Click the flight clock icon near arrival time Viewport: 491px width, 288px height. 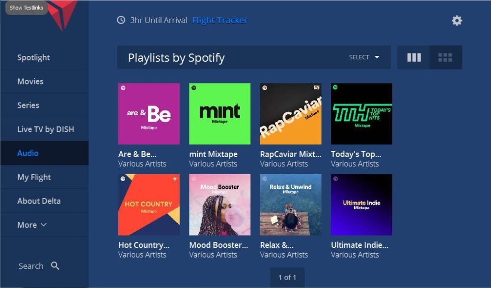[x=121, y=21]
